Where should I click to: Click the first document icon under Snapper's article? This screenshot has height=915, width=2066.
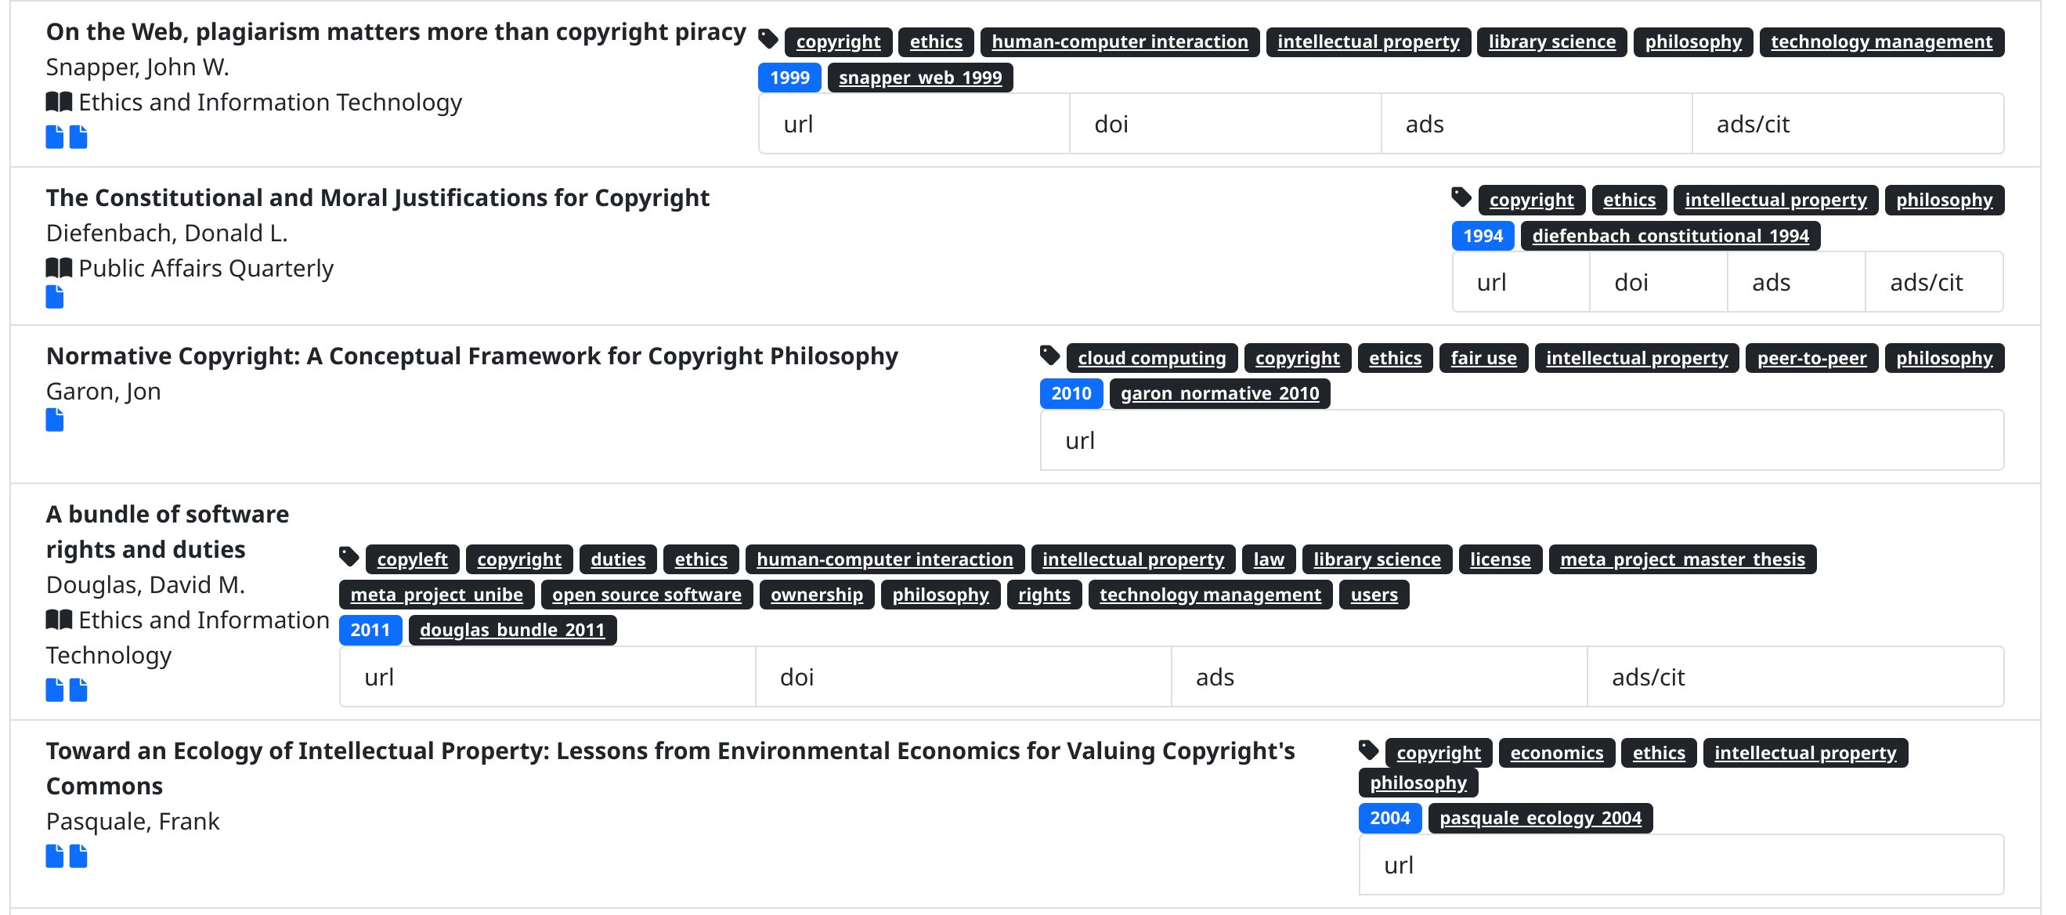pos(54,136)
